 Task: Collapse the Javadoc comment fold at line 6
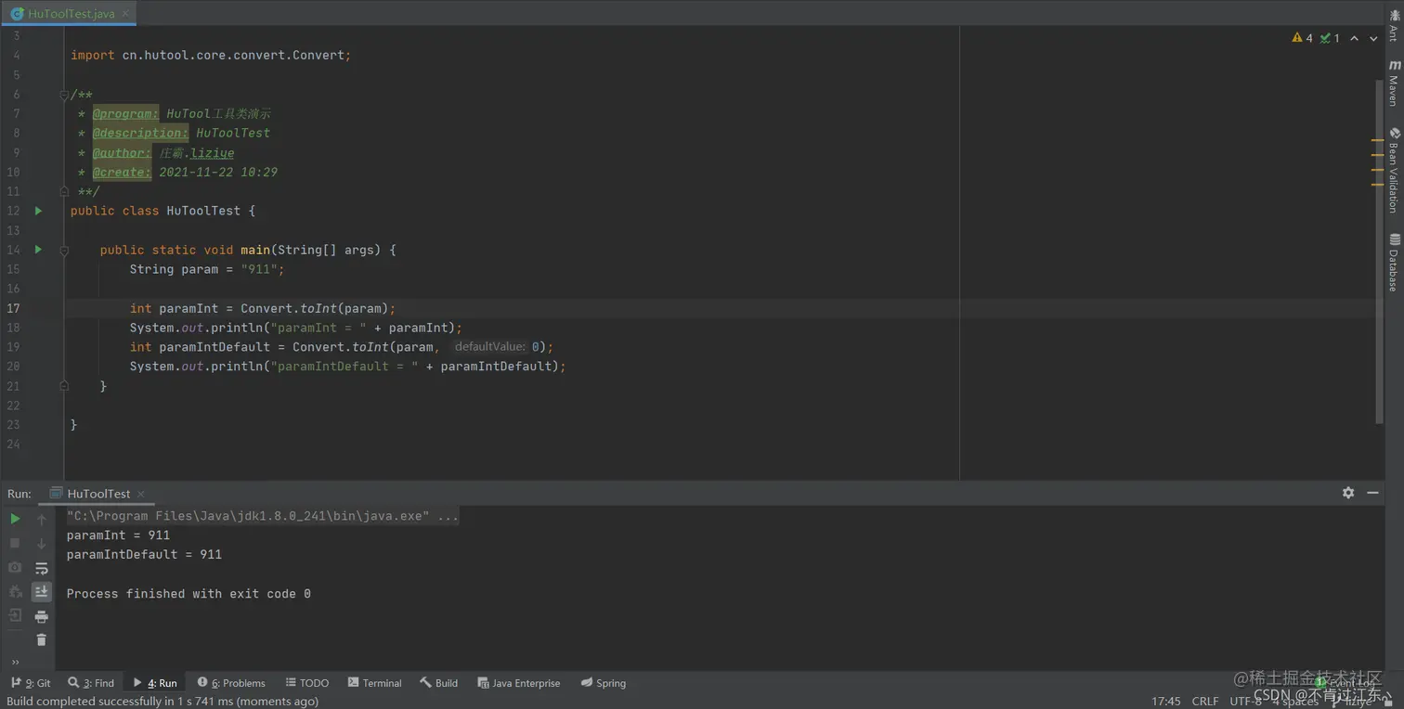click(x=64, y=95)
